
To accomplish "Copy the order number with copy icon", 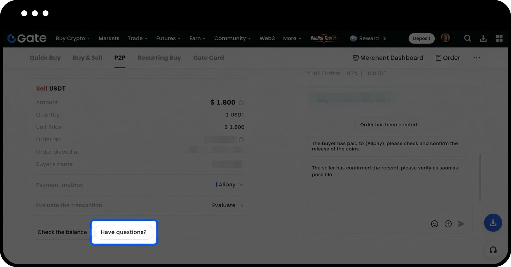I will pyautogui.click(x=241, y=140).
